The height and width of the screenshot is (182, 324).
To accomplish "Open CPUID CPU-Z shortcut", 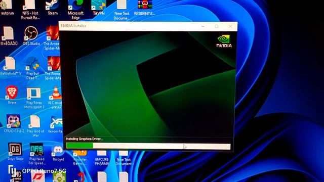I will pos(14,123).
